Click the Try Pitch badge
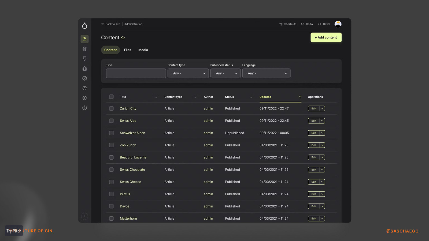The image size is (429, 241). point(14,231)
